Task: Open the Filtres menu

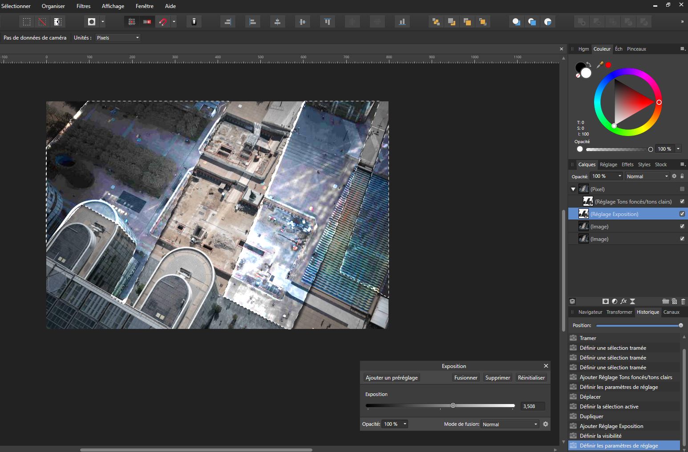Action: click(83, 6)
